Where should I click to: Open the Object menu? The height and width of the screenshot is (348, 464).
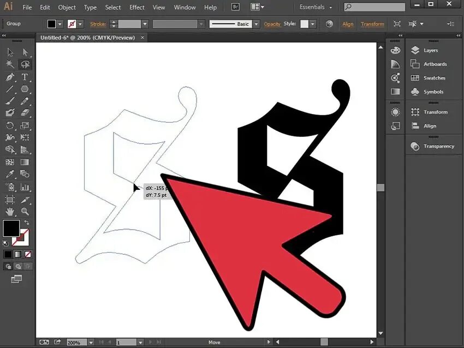pos(67,8)
